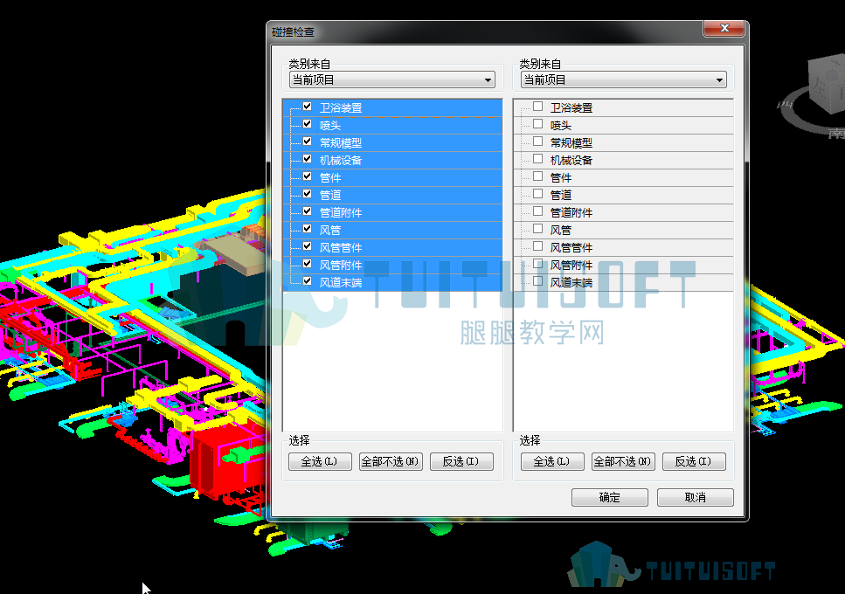Check 机械设备 in the right category list
Screen dimensions: 845x594
pyautogui.click(x=537, y=159)
